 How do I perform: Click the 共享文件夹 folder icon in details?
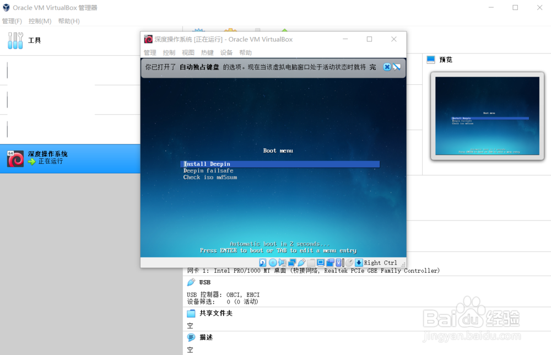coord(191,313)
